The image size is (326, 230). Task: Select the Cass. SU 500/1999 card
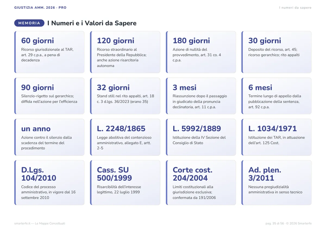tap(125, 183)
